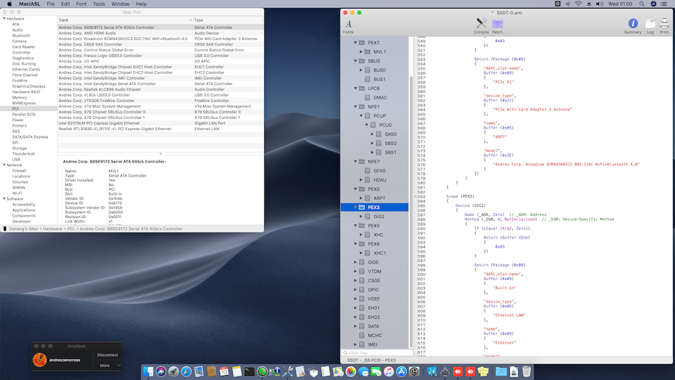
Task: Click the Disconnect button in AnyDesk
Action: point(108,355)
